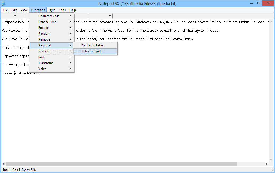
Task: Expand the Transform submenu
Action: pyautogui.click(x=52, y=63)
